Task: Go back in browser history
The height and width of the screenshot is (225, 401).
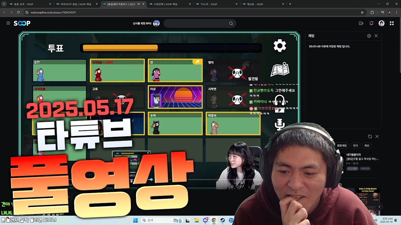Action: coord(4,12)
